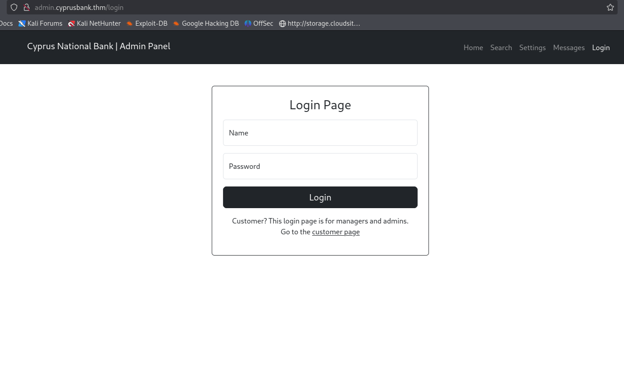Select Login in the navbar
Viewport: 624px width, 391px height.
pos(601,47)
